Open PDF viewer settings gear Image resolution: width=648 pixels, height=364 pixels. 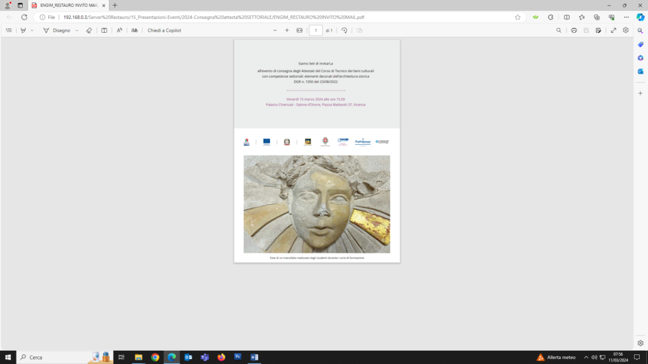[x=626, y=30]
